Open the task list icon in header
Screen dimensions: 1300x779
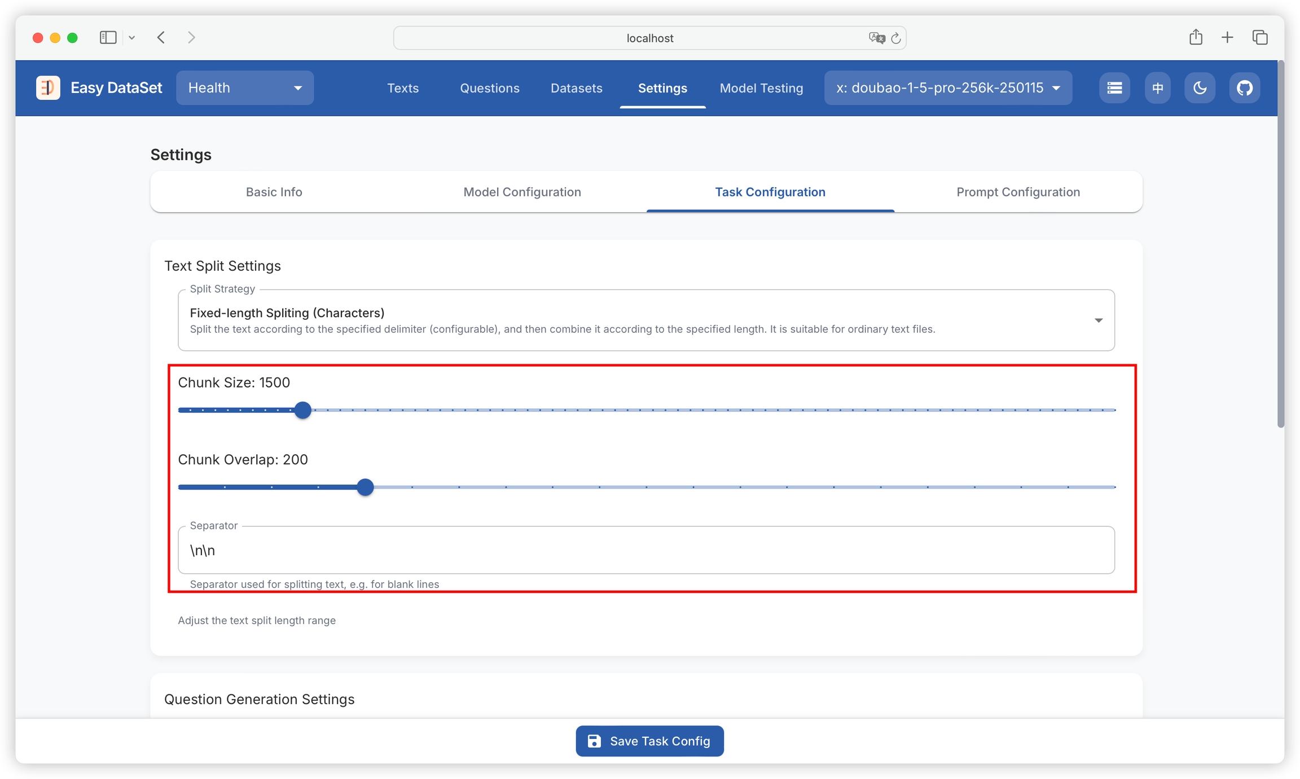(1114, 88)
